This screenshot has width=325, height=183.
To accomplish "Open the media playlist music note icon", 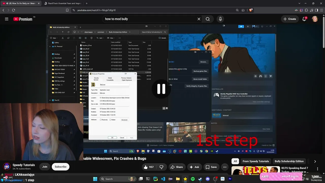I will [x=312, y=10].
